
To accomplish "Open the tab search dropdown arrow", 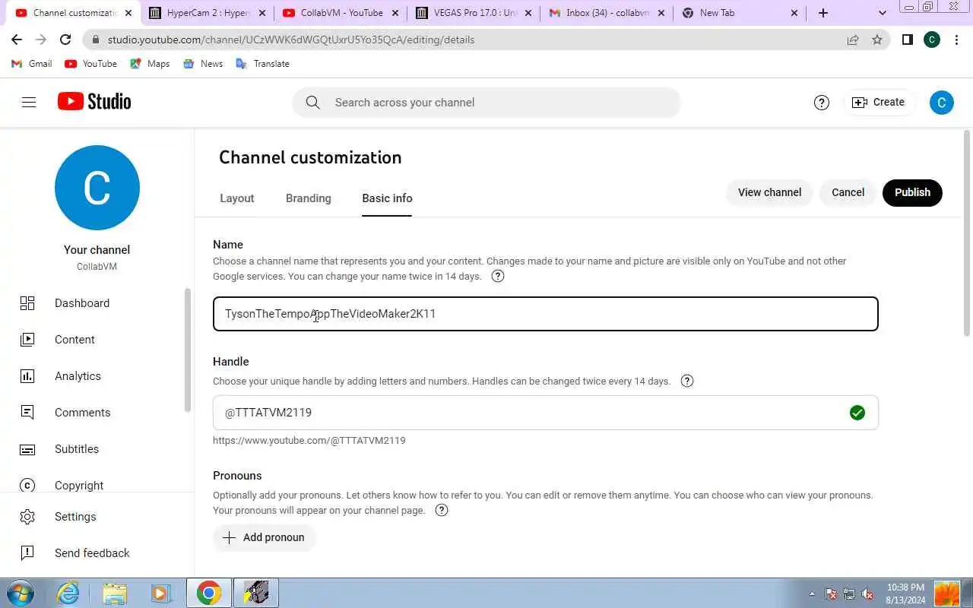I will 882,13.
